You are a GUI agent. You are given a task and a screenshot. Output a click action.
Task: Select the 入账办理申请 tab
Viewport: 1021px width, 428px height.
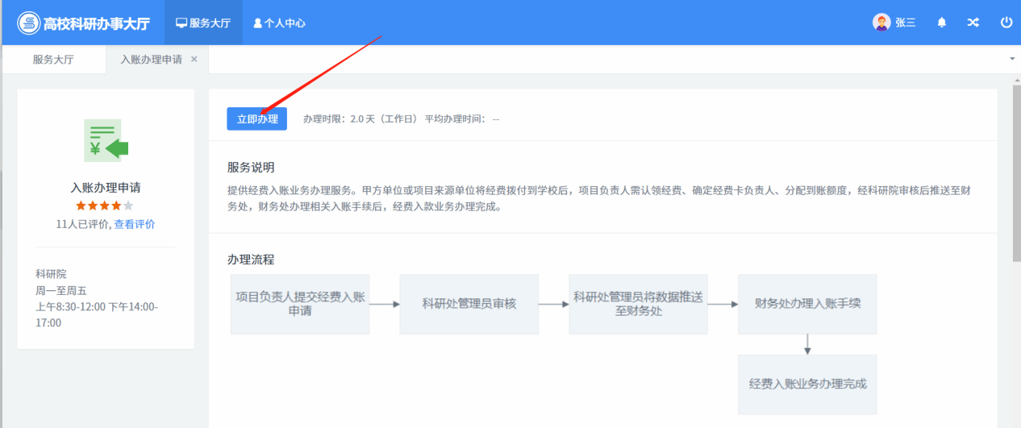(151, 60)
